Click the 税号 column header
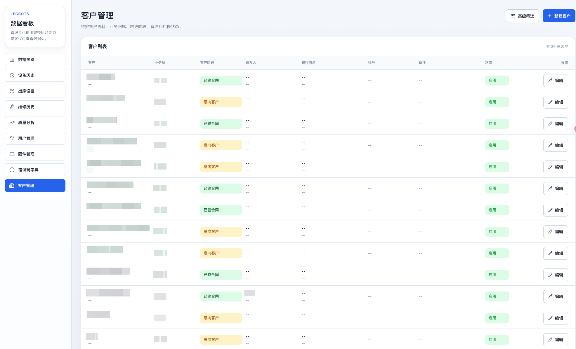The width and height of the screenshot is (576, 349). [x=372, y=63]
